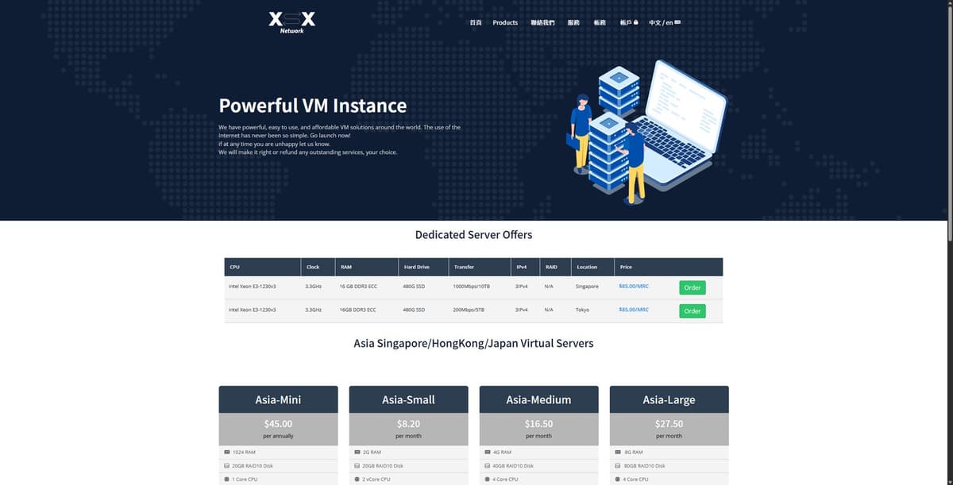
Task: Click the 1000Mbps/10TB transfer cell
Action: click(471, 286)
